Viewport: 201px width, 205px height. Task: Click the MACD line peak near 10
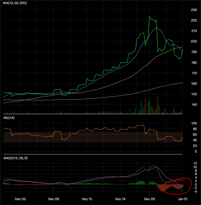click(x=154, y=166)
